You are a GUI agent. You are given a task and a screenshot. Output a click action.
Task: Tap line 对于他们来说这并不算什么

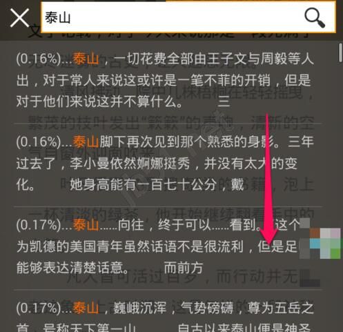99,101
